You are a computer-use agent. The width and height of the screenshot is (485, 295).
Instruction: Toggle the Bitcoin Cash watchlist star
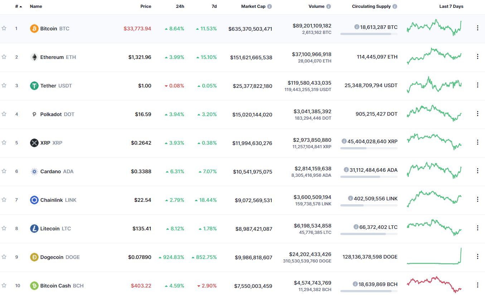[x=4, y=285]
